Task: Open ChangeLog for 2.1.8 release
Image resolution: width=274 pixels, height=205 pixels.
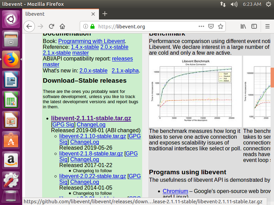Action: [x=85, y=160]
